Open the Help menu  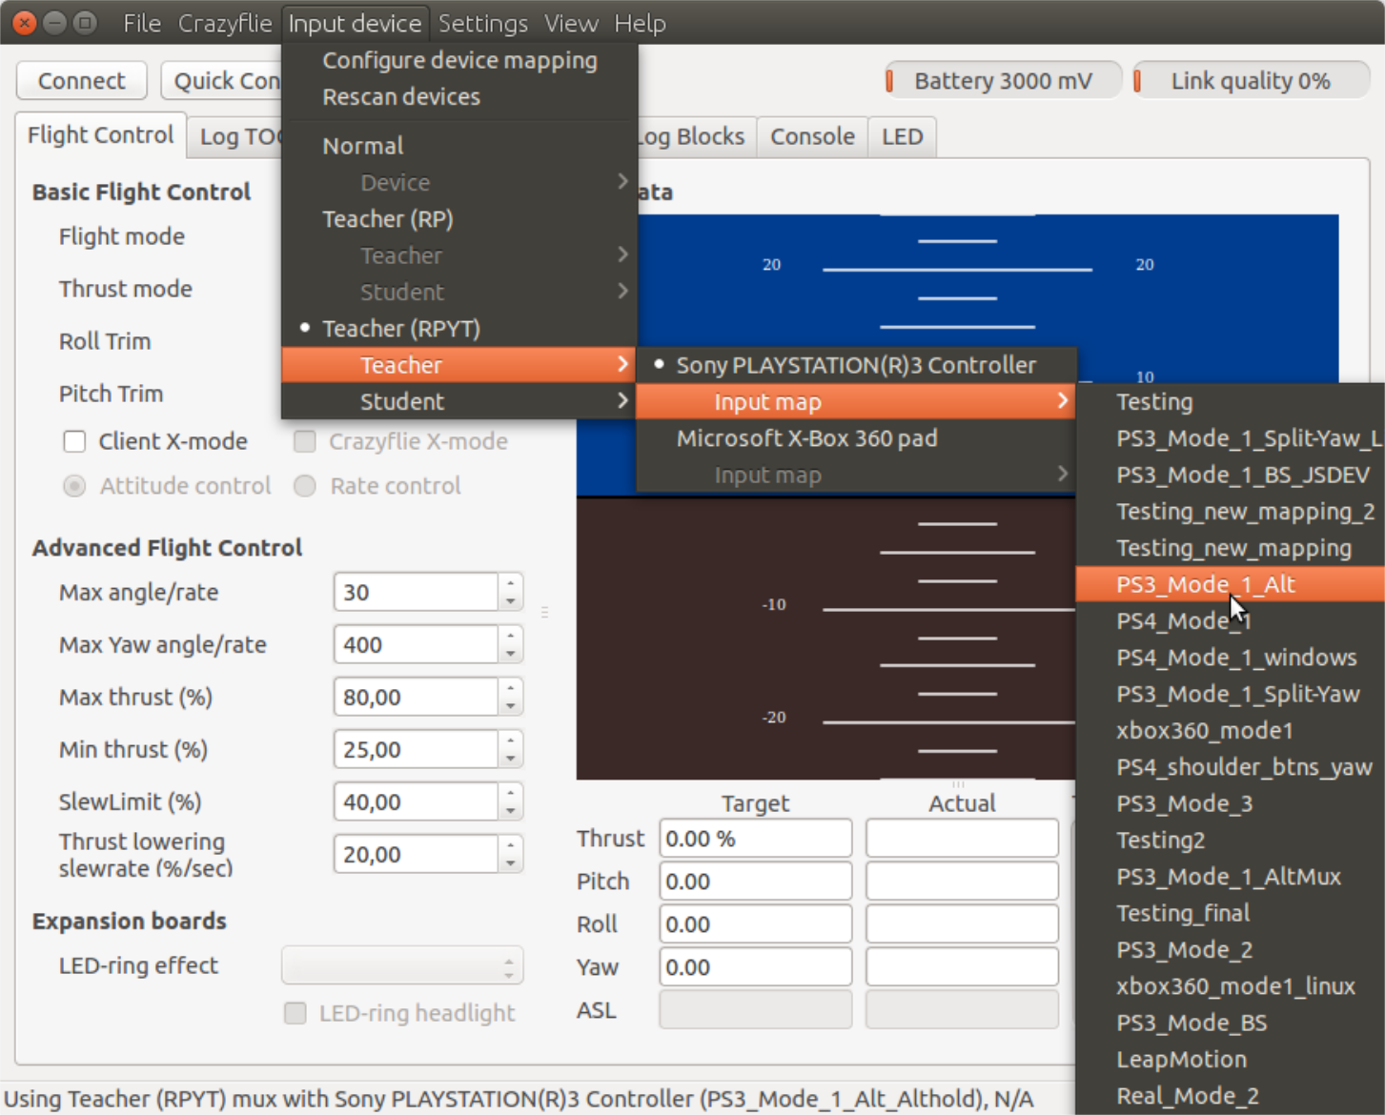point(640,23)
